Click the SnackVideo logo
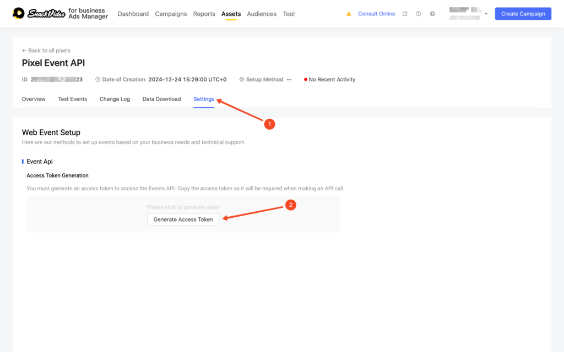Screen dimensions: 564x352 click(x=39, y=14)
